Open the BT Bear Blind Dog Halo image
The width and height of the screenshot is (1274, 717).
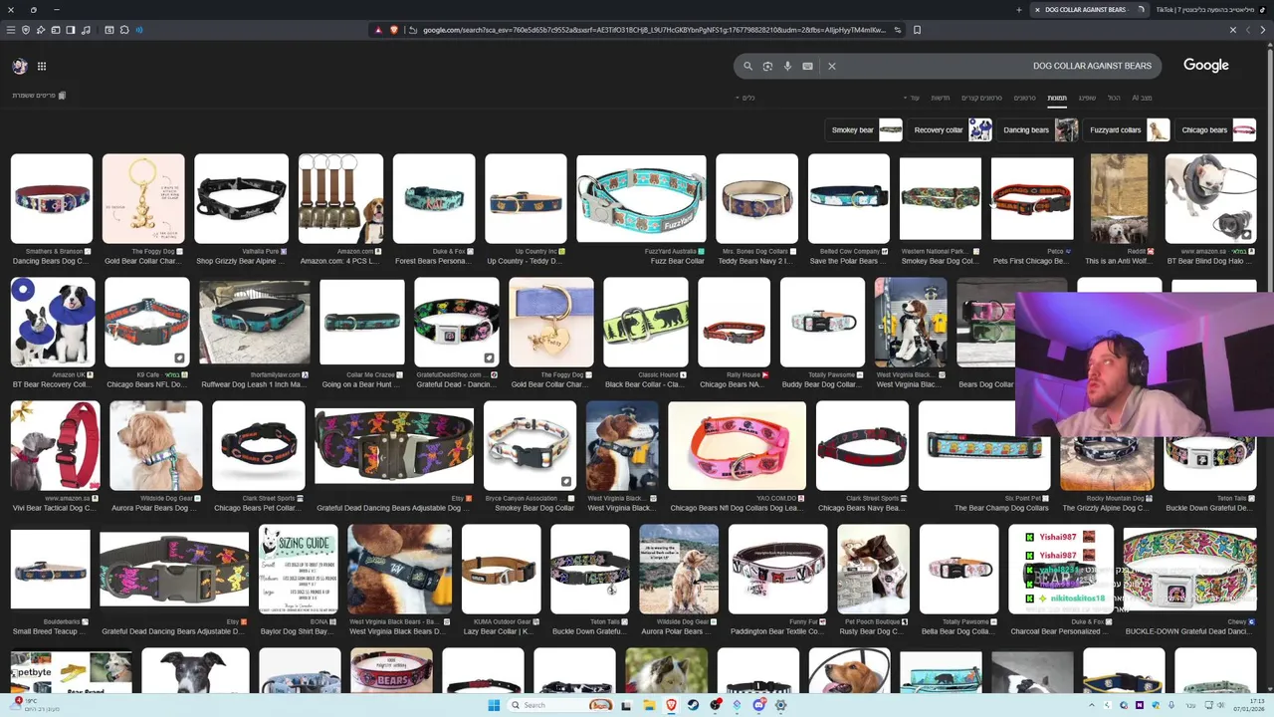(x=1210, y=198)
